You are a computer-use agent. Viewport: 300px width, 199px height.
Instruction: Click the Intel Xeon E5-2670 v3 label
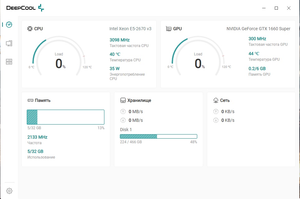point(130,29)
